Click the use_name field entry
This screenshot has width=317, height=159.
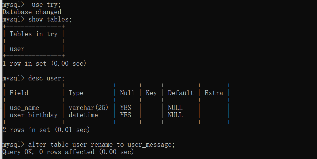24,108
